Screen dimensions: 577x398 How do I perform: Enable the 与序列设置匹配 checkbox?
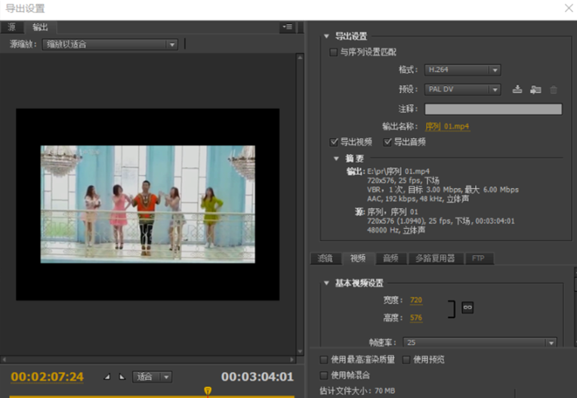point(334,52)
